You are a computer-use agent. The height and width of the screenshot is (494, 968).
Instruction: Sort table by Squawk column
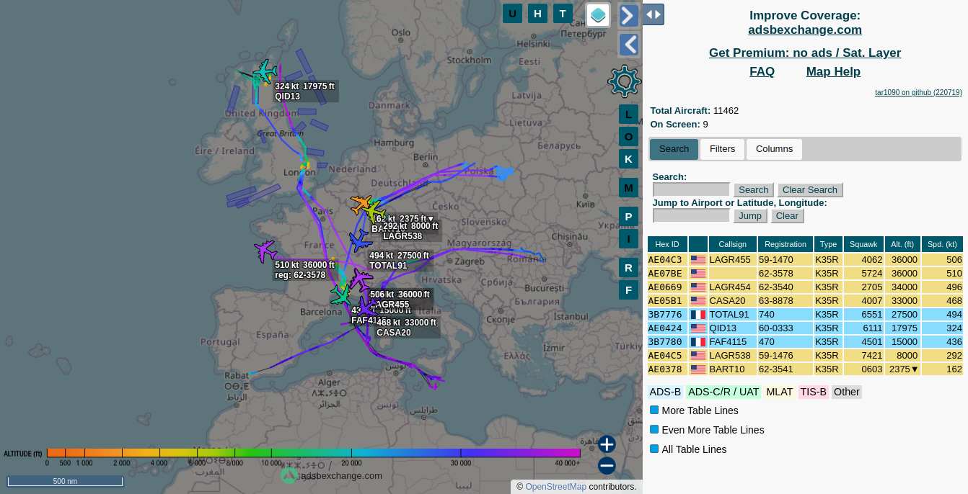(863, 245)
